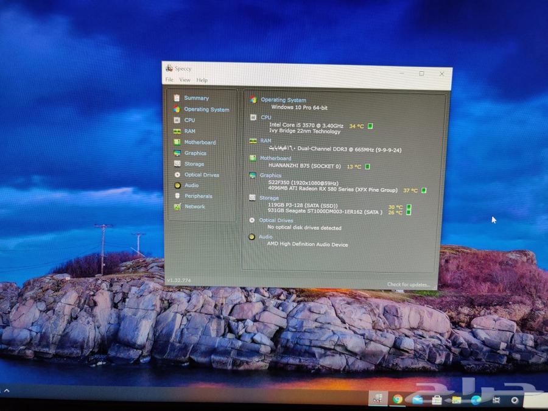Select the Optical Drives disc icon in sidebar
This screenshot has height=411, width=548.
(177, 174)
